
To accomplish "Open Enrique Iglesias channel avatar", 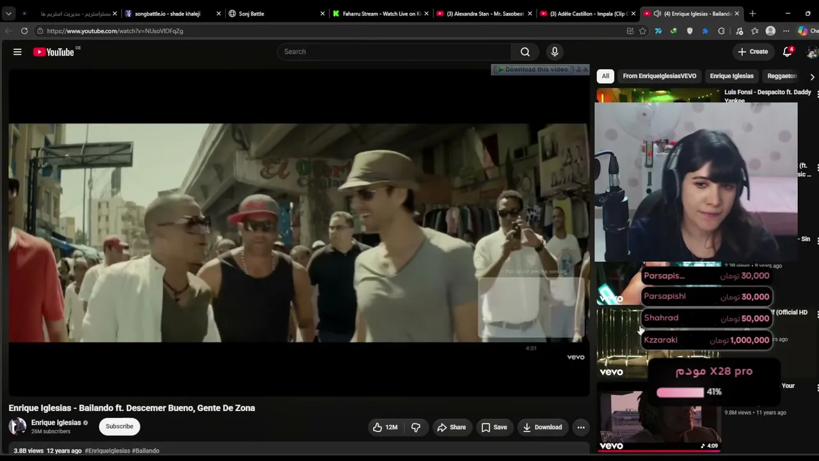I will point(17,426).
